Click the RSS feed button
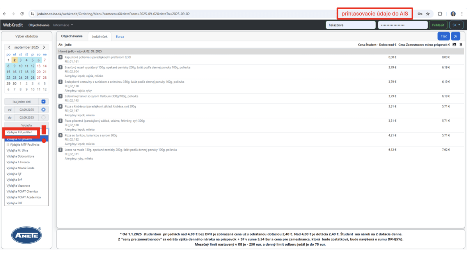 [x=455, y=36]
